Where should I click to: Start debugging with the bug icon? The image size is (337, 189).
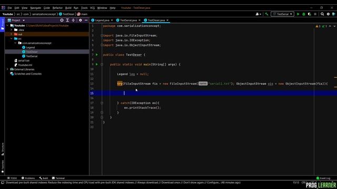pos(304,14)
